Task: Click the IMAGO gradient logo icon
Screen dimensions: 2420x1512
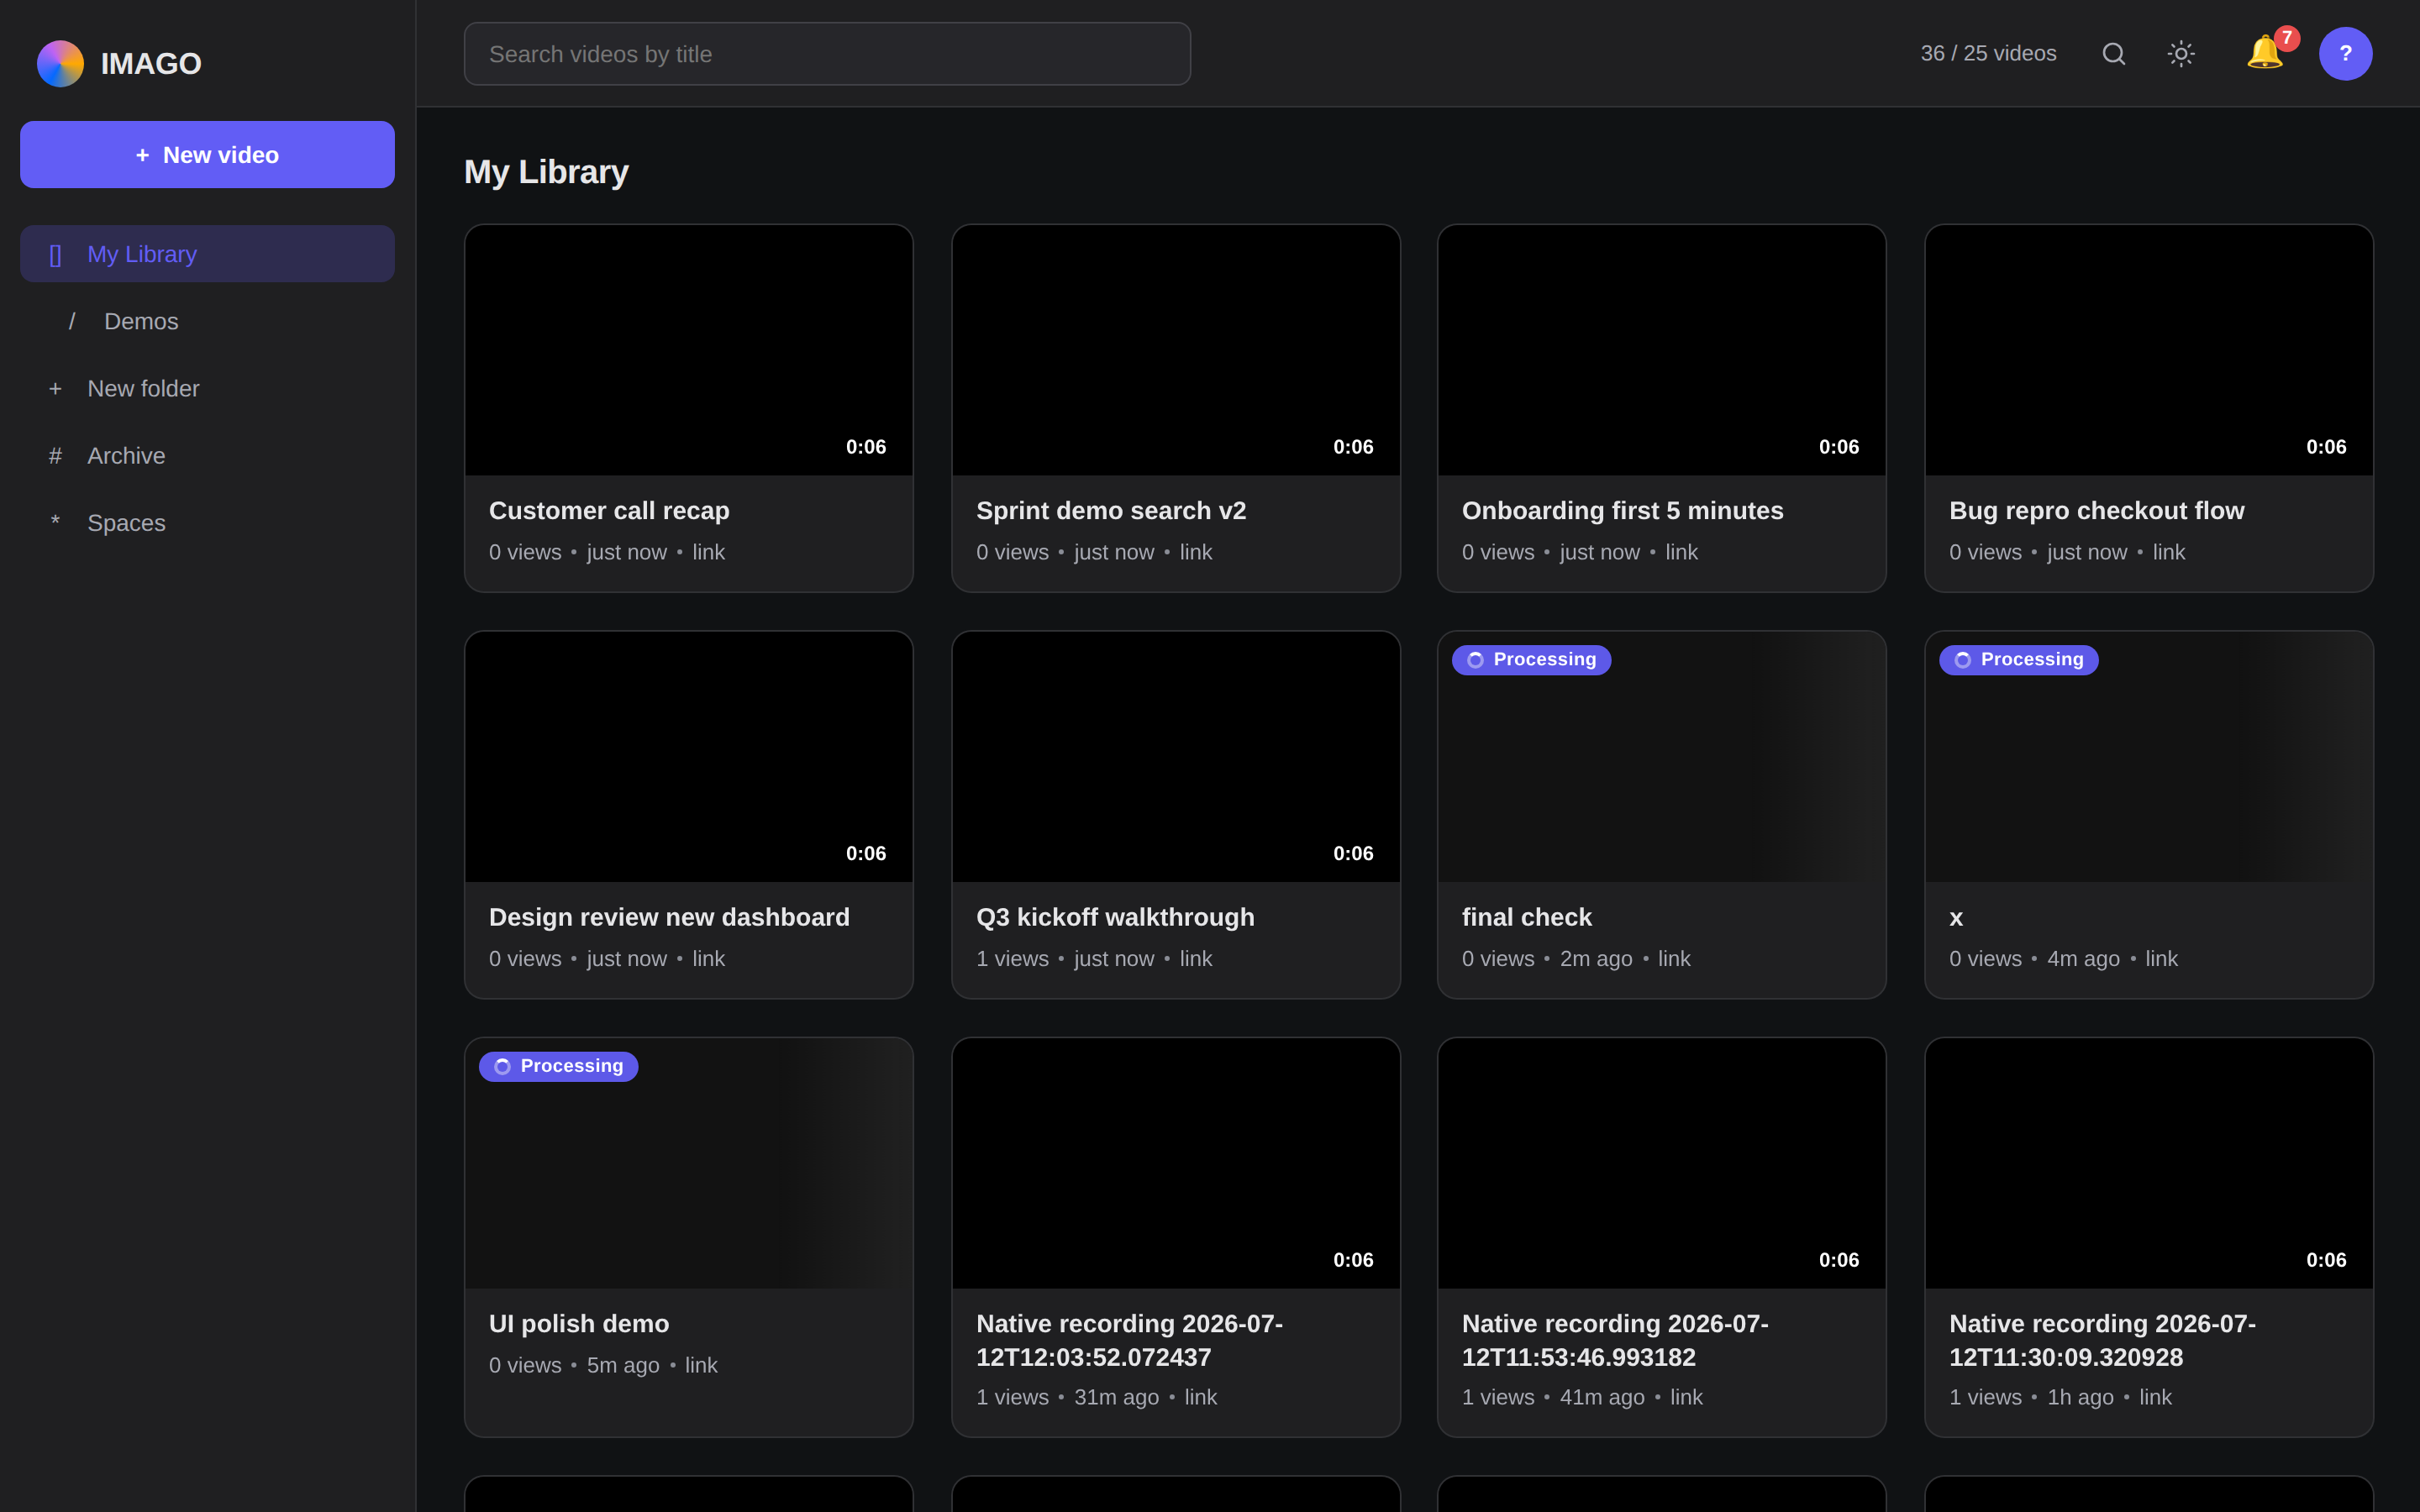Action: [60, 63]
